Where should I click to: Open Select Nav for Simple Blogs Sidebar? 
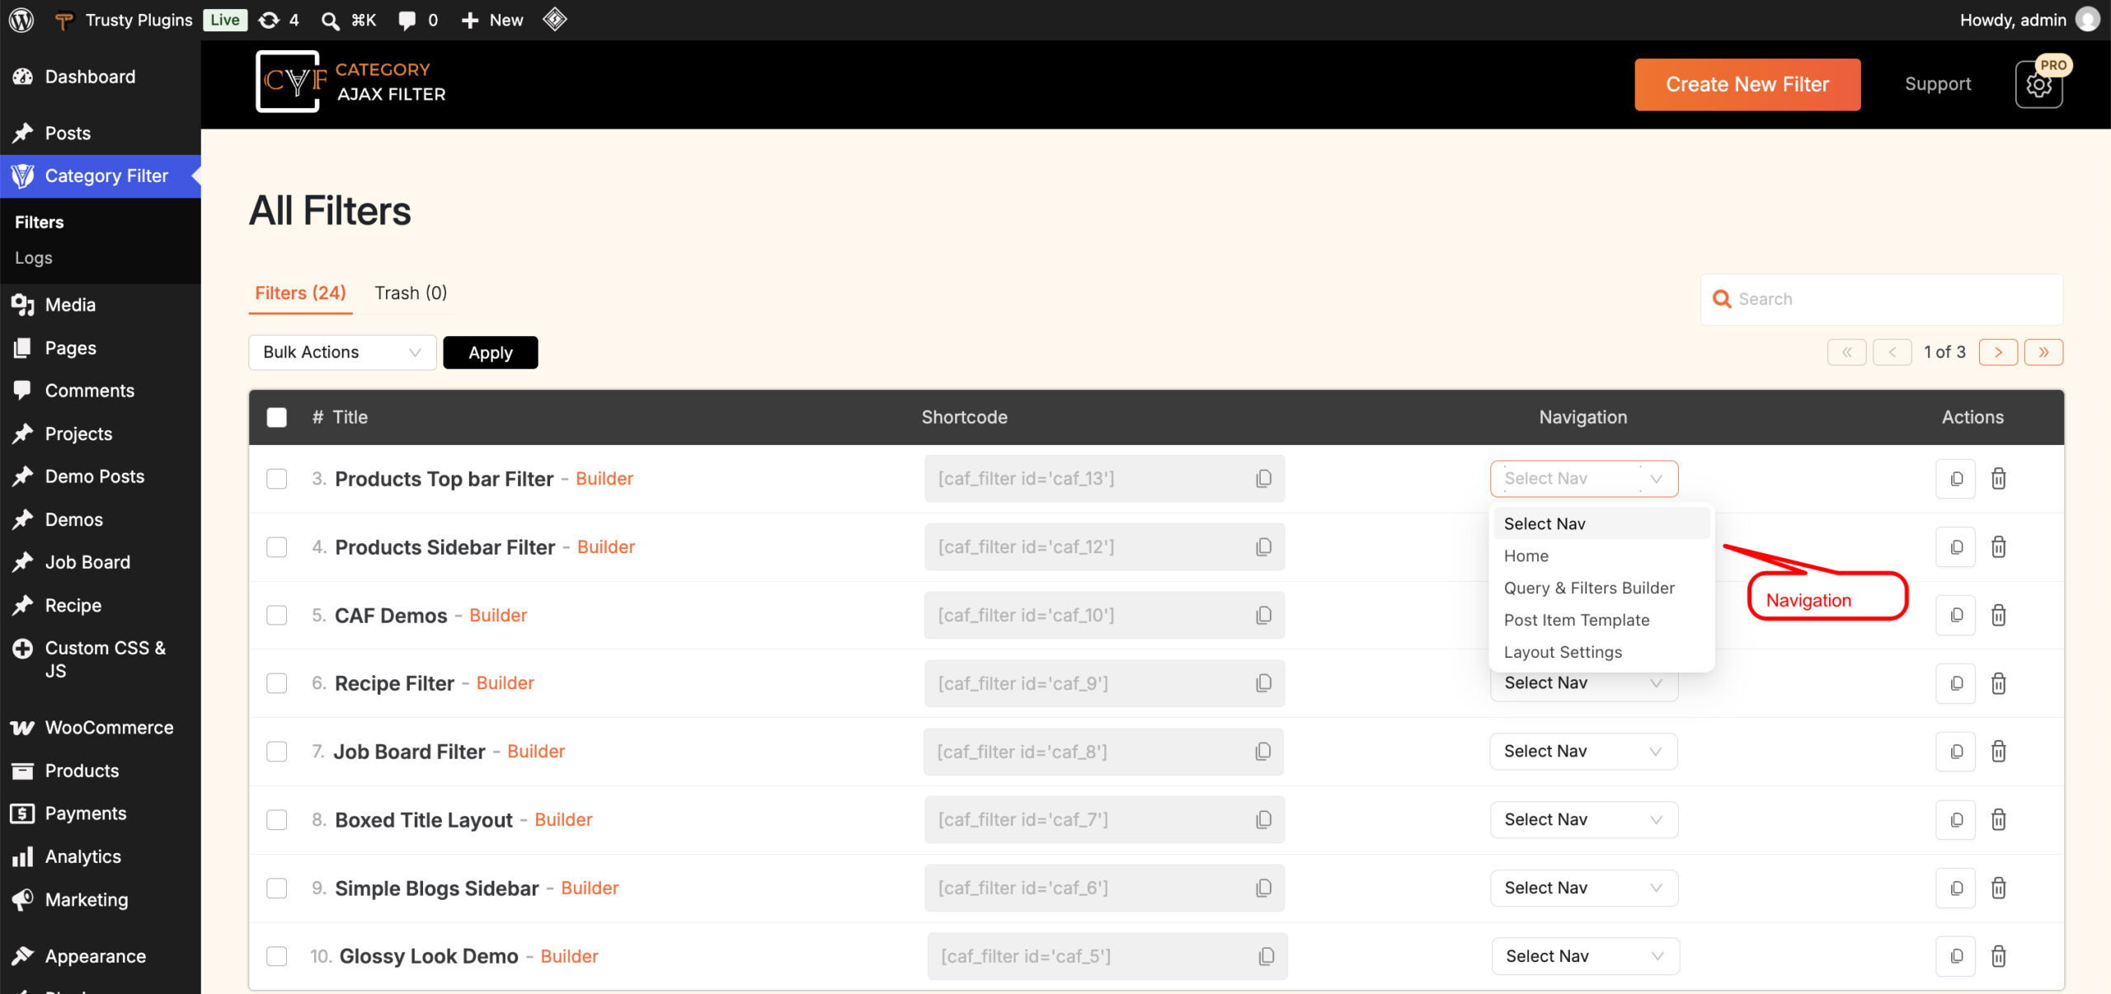[1584, 889]
